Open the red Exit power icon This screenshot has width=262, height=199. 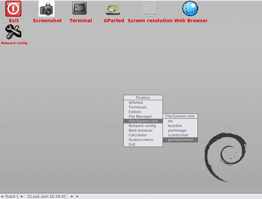tap(13, 9)
